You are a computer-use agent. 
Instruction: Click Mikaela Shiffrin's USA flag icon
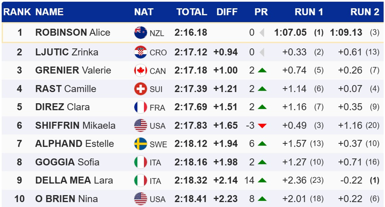click(141, 125)
